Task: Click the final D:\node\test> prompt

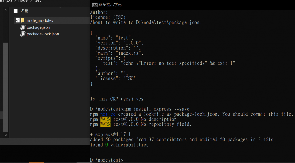Action: 107,160
